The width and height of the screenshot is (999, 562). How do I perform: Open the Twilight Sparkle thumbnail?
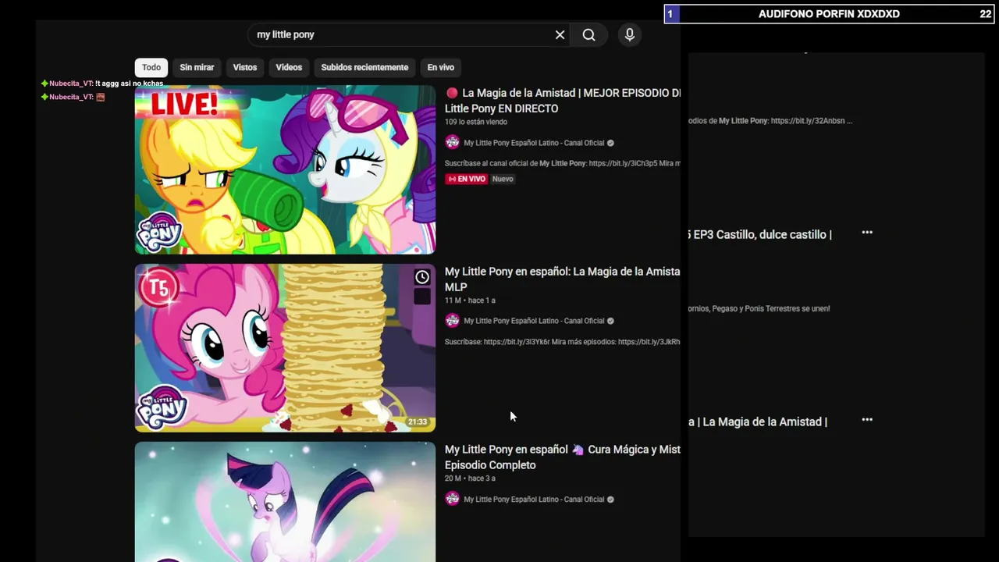285,502
